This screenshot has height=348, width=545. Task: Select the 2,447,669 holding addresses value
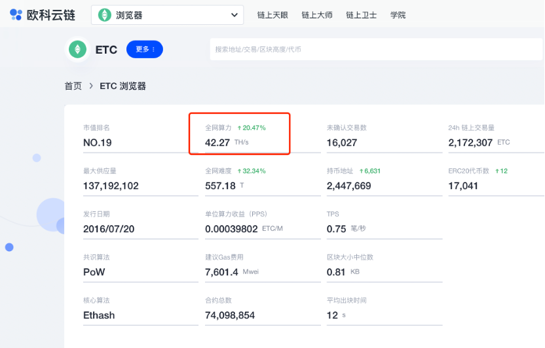coord(349,186)
